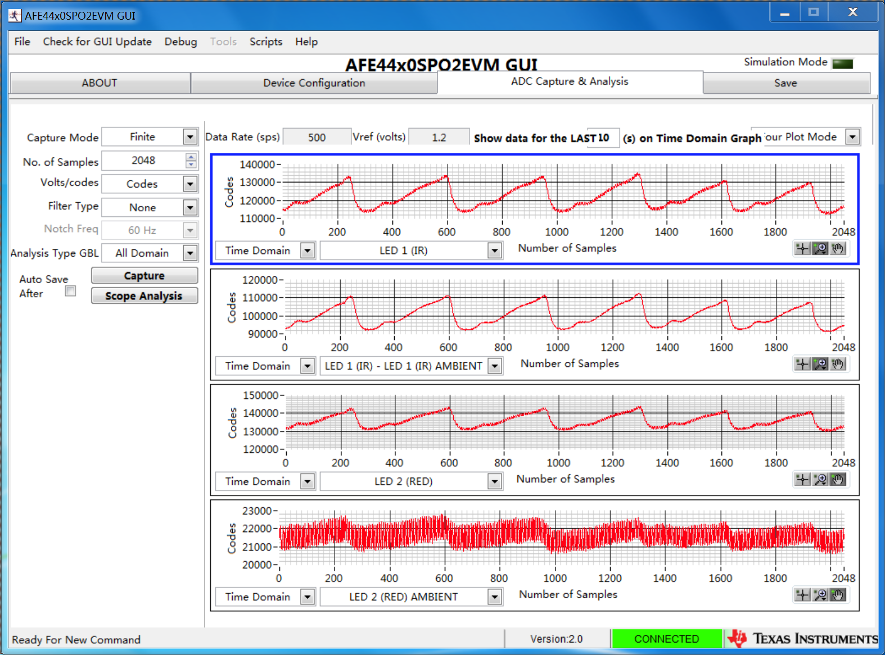Click the No. of Samples field showing 2048
The width and height of the screenshot is (885, 655).
tap(143, 161)
